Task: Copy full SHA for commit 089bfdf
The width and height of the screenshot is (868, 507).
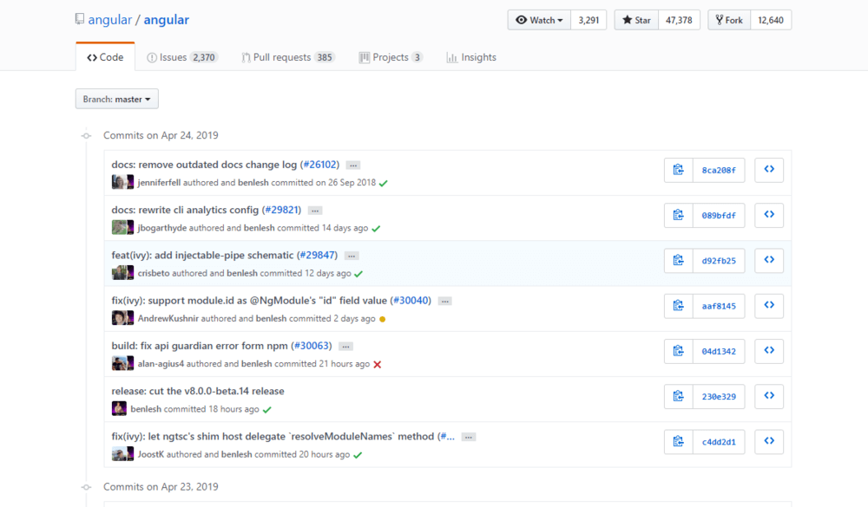Action: (678, 215)
